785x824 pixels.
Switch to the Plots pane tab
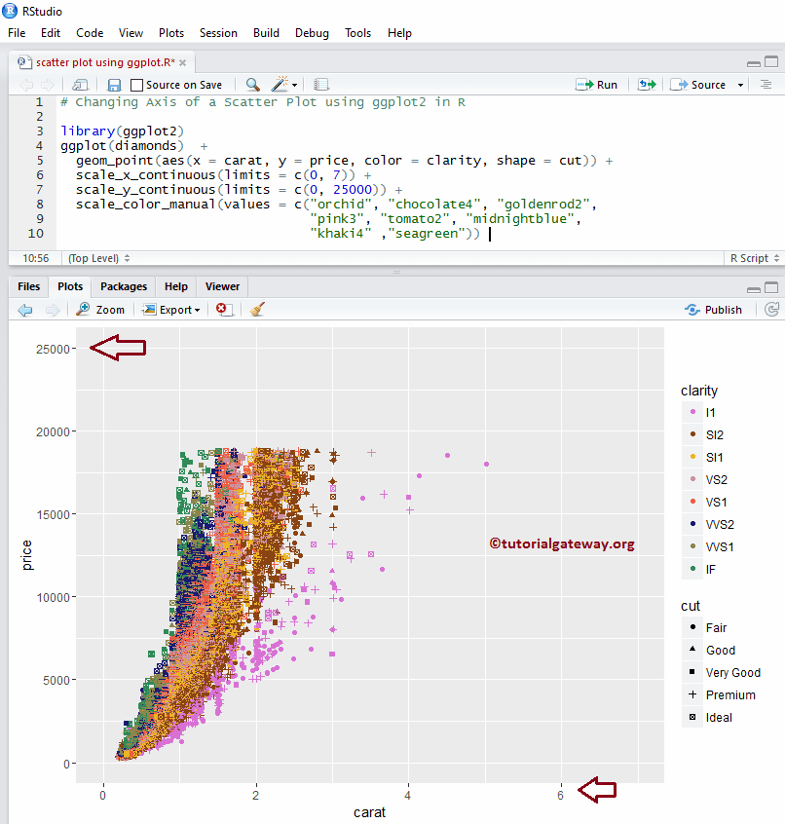point(70,286)
